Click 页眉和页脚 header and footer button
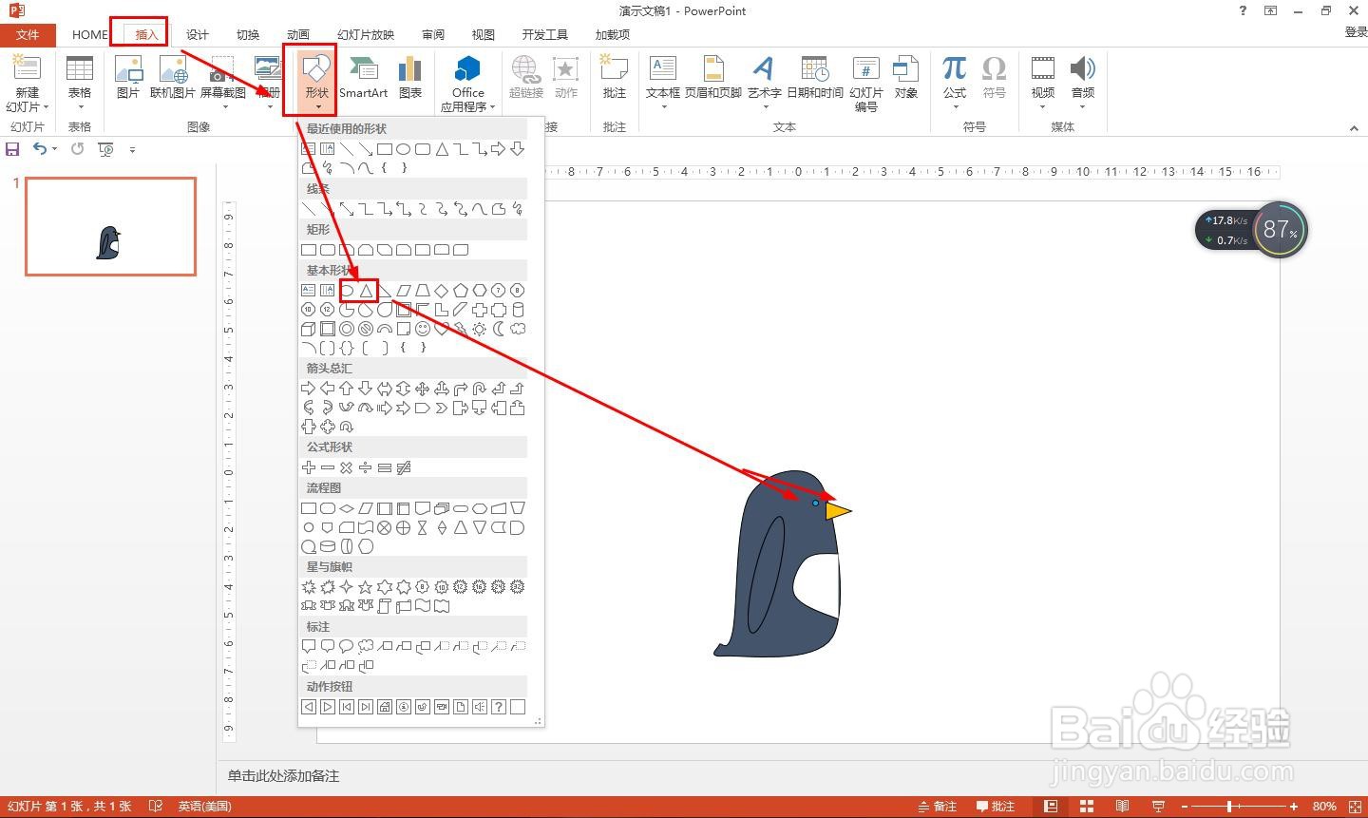 (712, 77)
